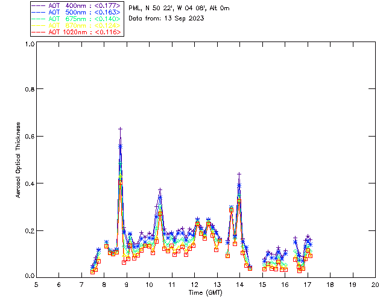Screen dimensions: 386x308
Task: Click the hour 19 x-axis label
Action: pyautogui.click(x=353, y=285)
